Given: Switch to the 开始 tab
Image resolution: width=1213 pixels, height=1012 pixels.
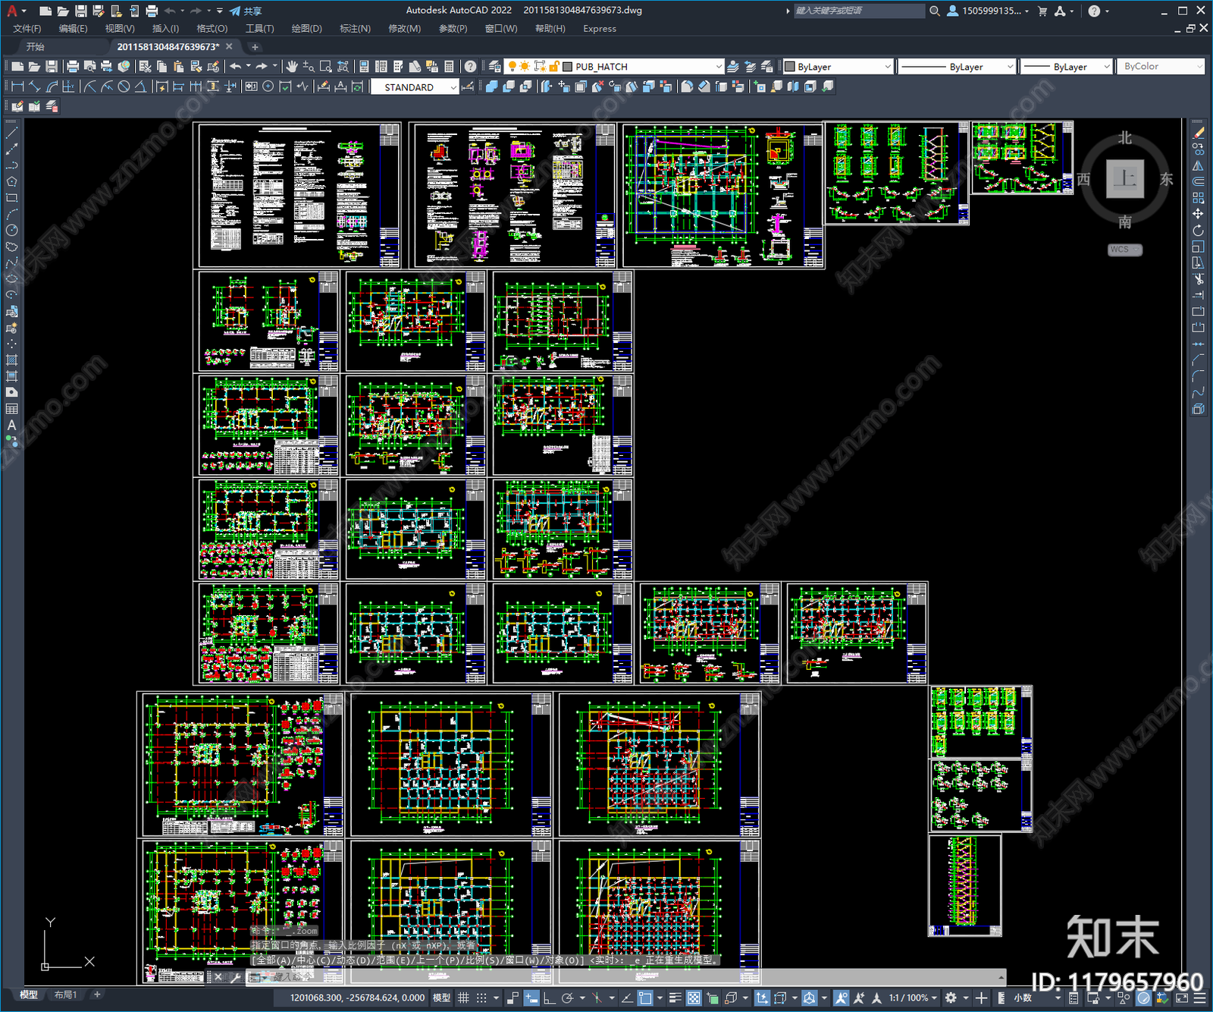Looking at the screenshot, I should pyautogui.click(x=36, y=47).
